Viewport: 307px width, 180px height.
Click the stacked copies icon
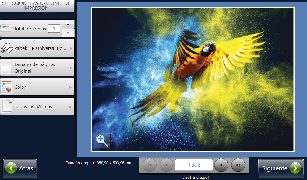point(6,29)
